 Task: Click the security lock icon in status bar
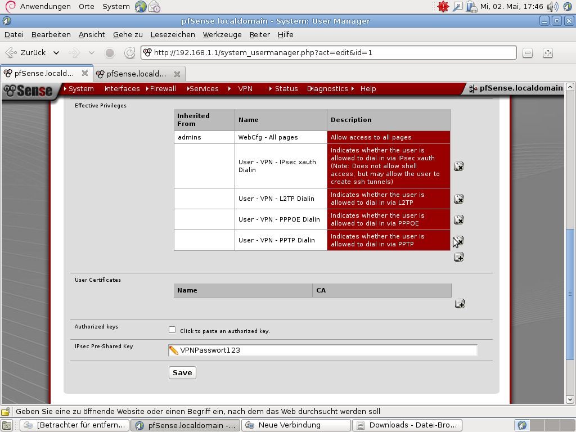click(6, 411)
